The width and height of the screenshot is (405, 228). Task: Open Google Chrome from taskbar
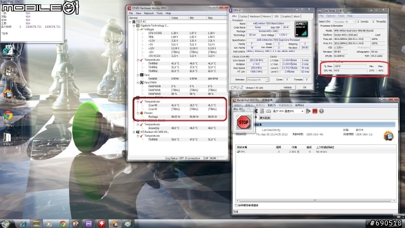[x=63, y=224]
